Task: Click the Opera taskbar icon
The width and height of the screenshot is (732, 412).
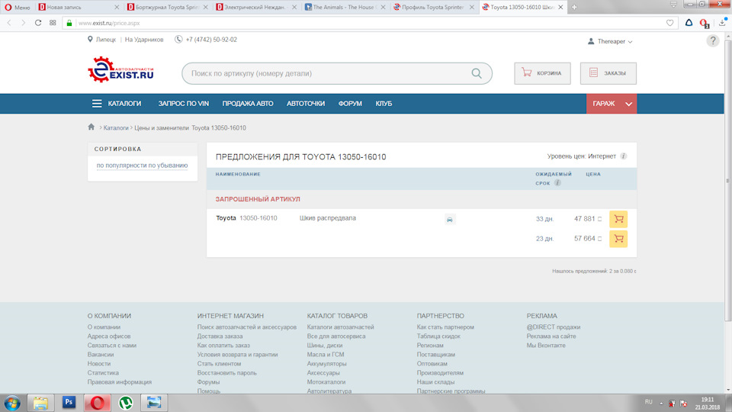Action: [x=97, y=403]
